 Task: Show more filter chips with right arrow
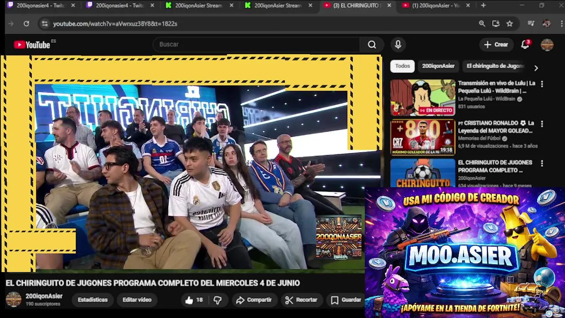(x=536, y=68)
